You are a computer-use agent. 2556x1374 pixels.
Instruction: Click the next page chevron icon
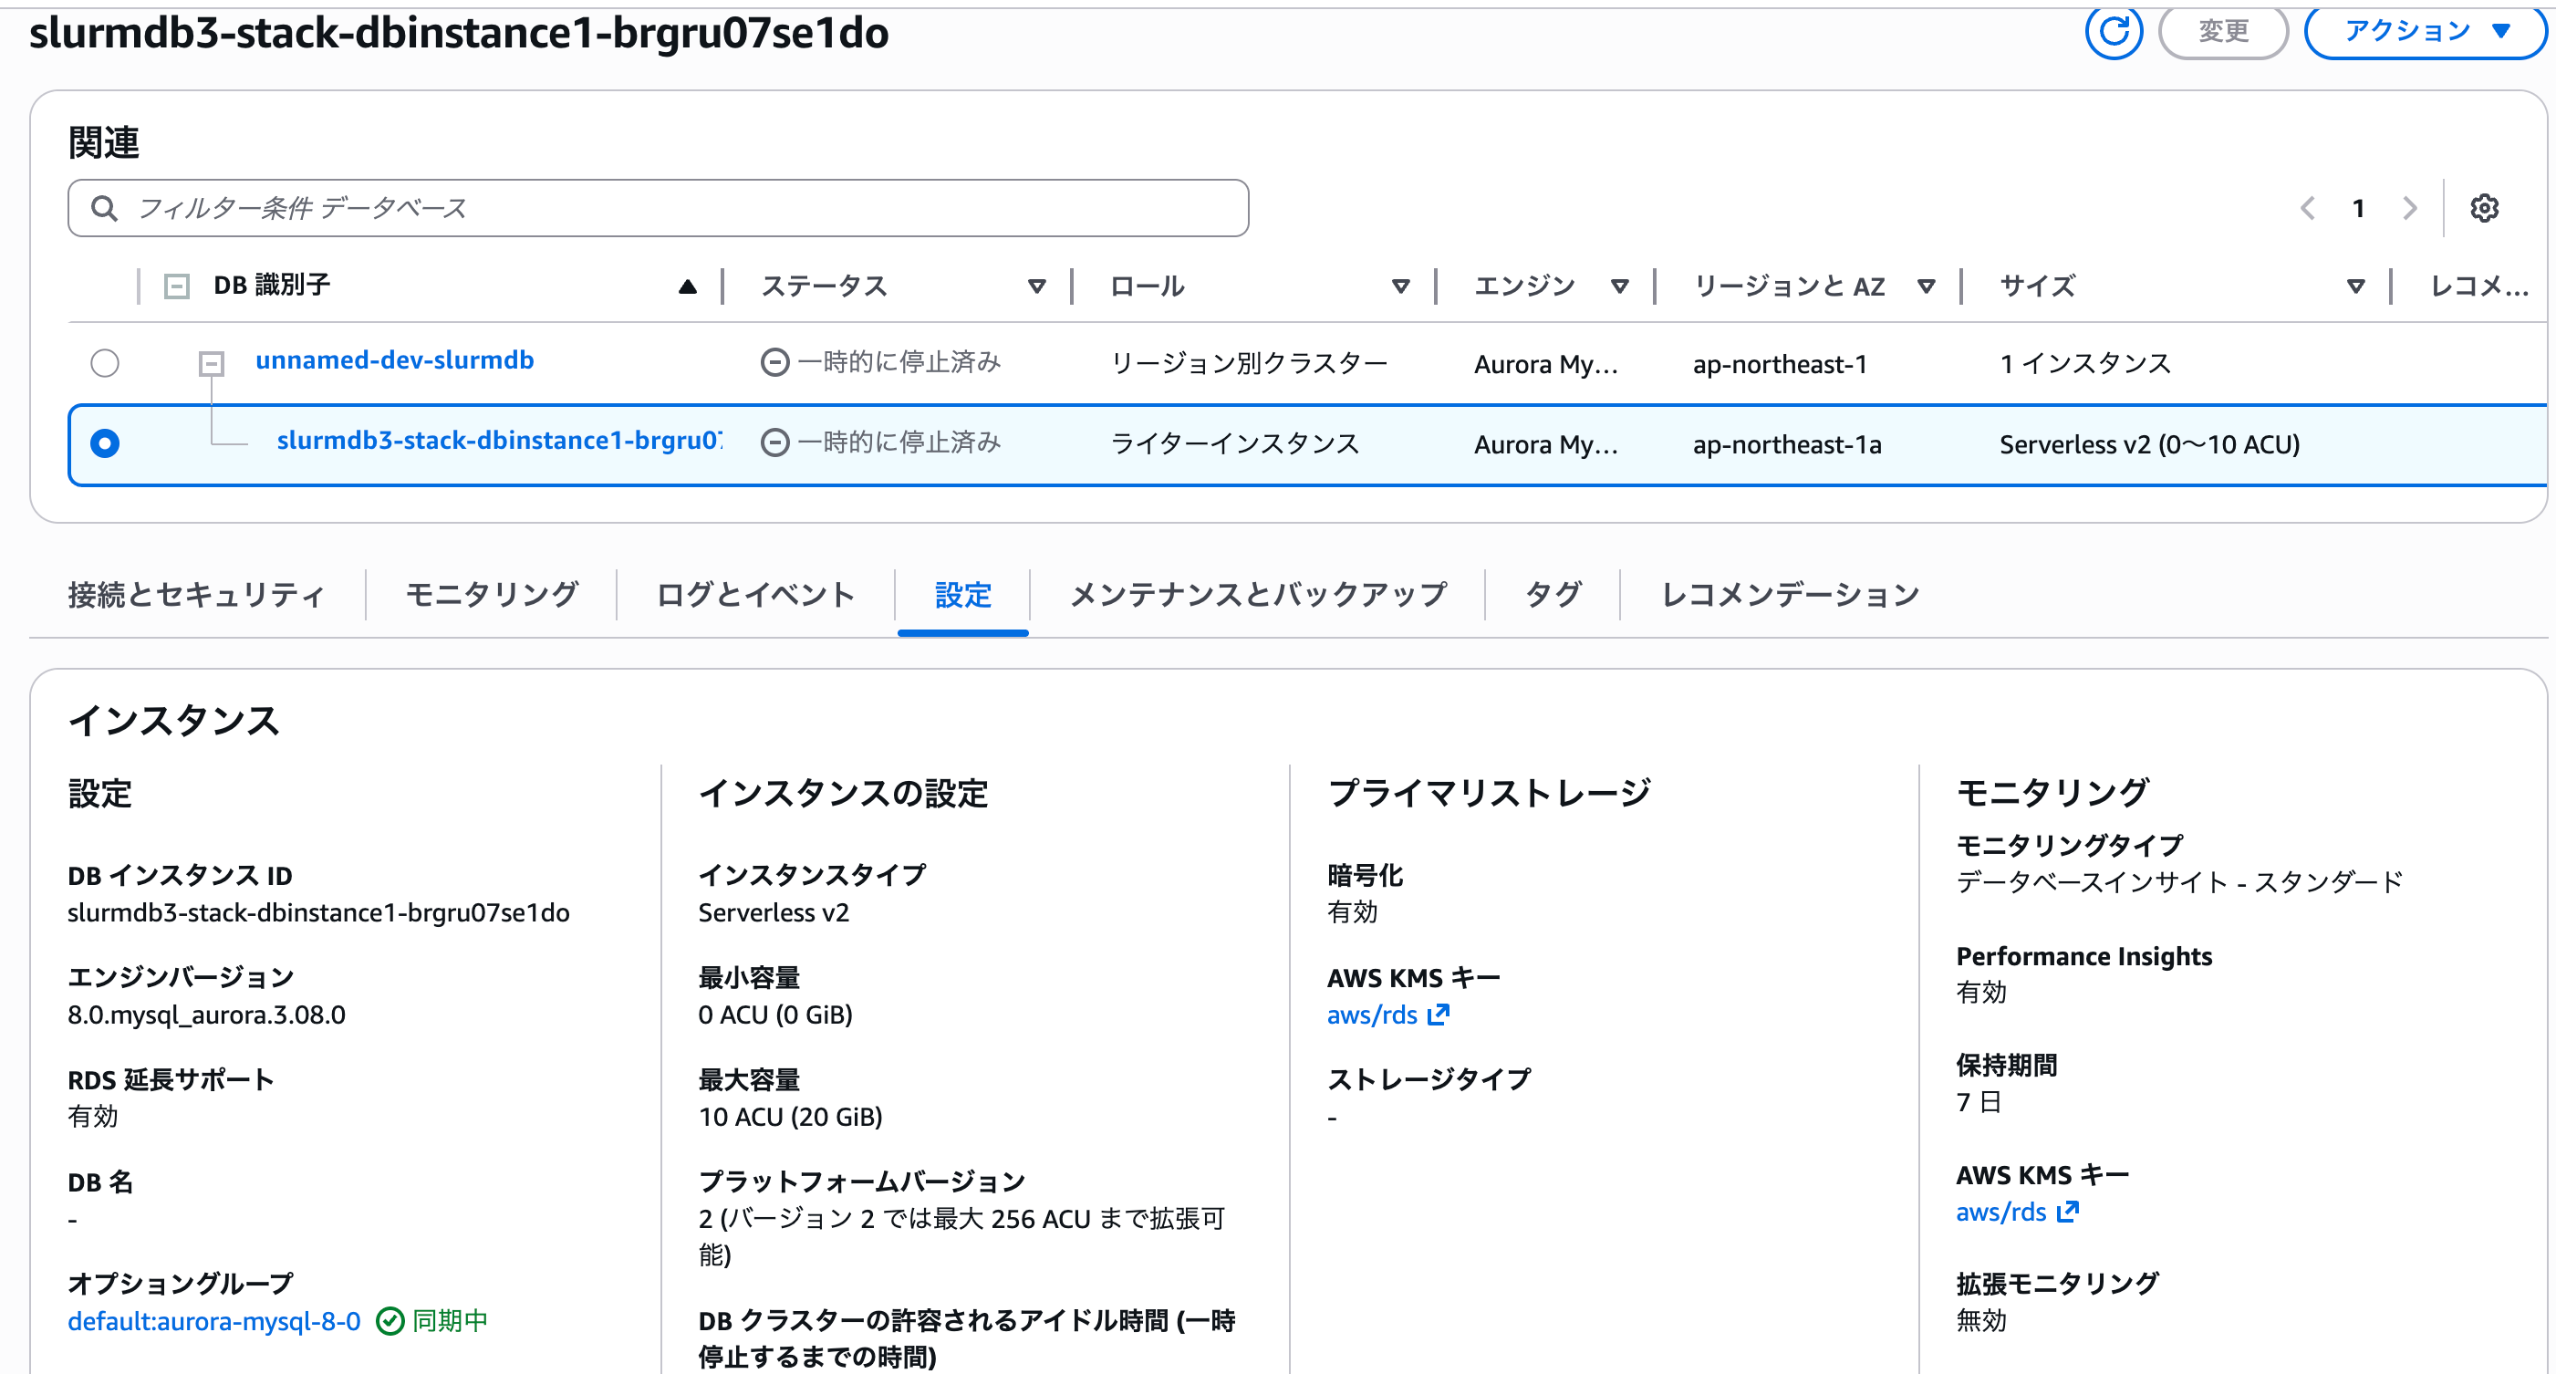pos(2409,208)
